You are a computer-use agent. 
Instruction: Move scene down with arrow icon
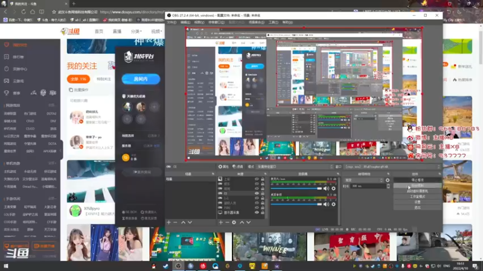click(190, 222)
